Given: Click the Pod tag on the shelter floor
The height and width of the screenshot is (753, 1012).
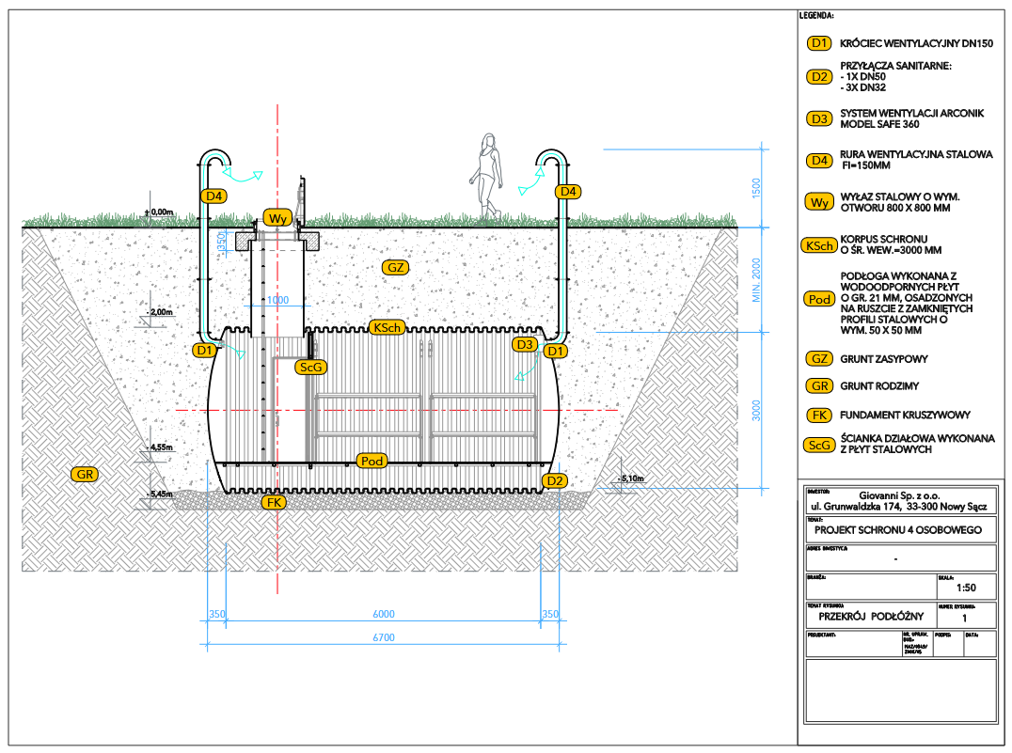Looking at the screenshot, I should point(372,460).
